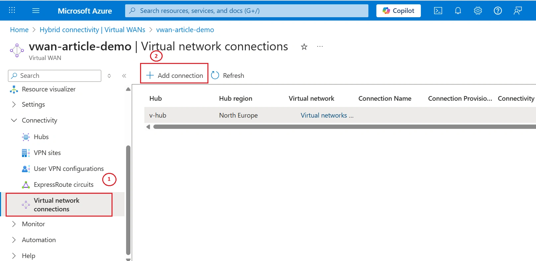Expand the Settings group chevron
Screen dimensions: 536x261
(14, 104)
